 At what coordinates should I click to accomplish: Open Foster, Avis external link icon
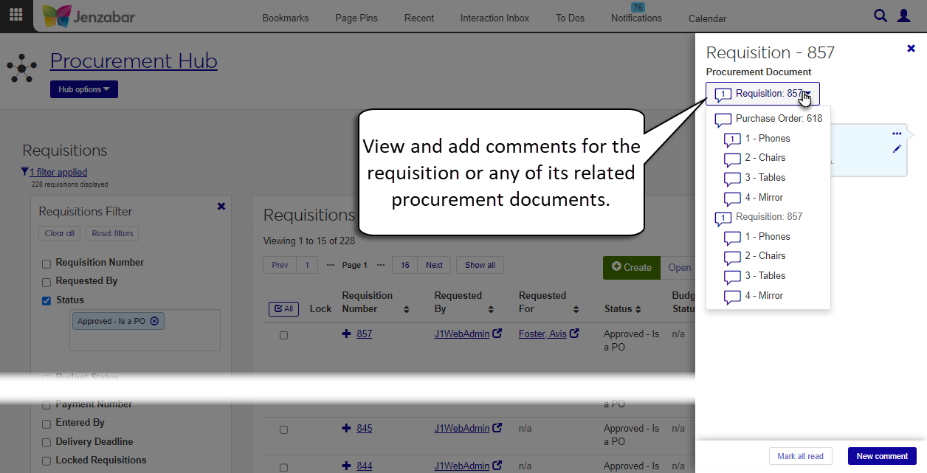tap(574, 334)
